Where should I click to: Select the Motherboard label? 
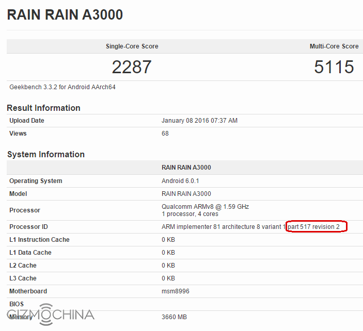pos(28,291)
